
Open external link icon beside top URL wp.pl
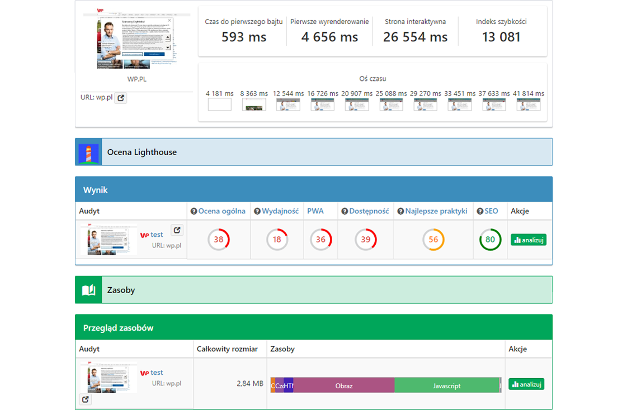(121, 98)
